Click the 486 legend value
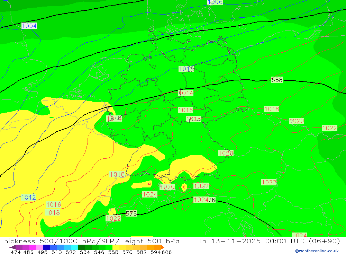Image resolution: width=346 pixels, height=254 pixels. click(28, 252)
